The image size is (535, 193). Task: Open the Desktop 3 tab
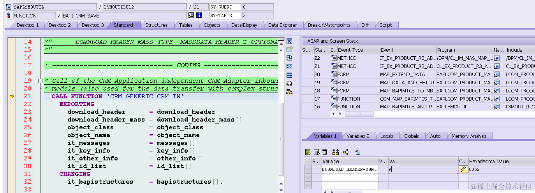pyautogui.click(x=93, y=25)
